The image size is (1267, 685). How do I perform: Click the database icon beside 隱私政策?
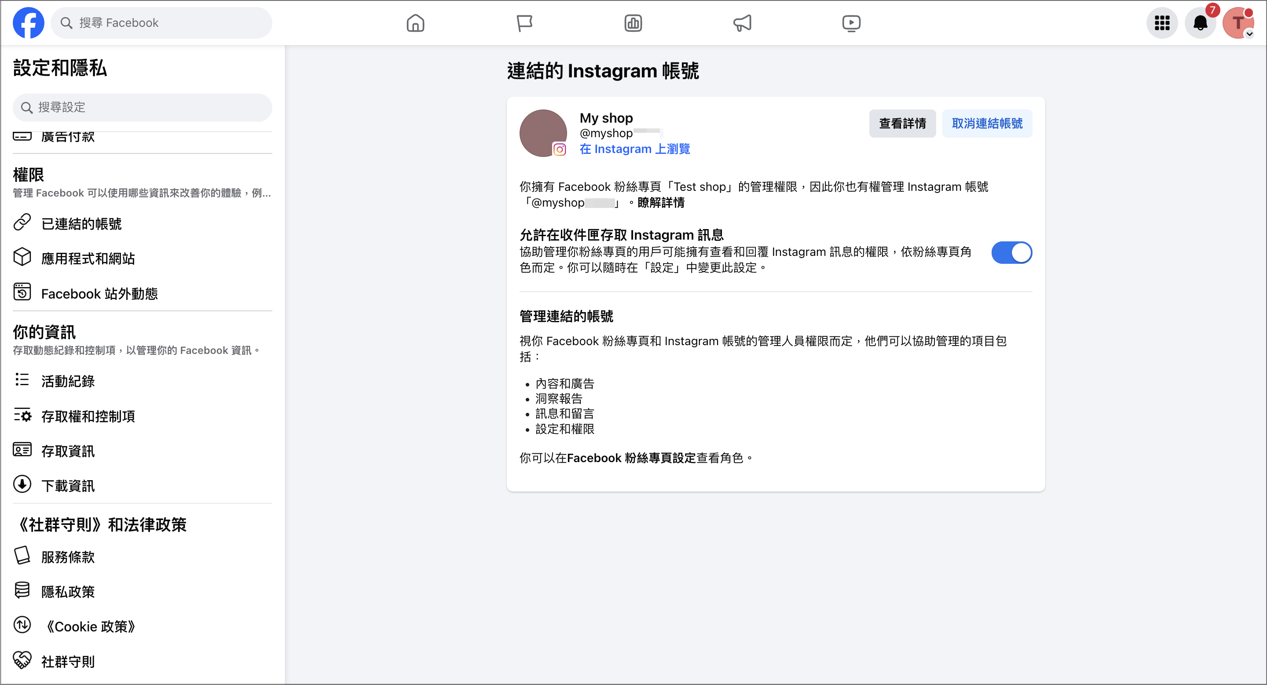tap(22, 590)
